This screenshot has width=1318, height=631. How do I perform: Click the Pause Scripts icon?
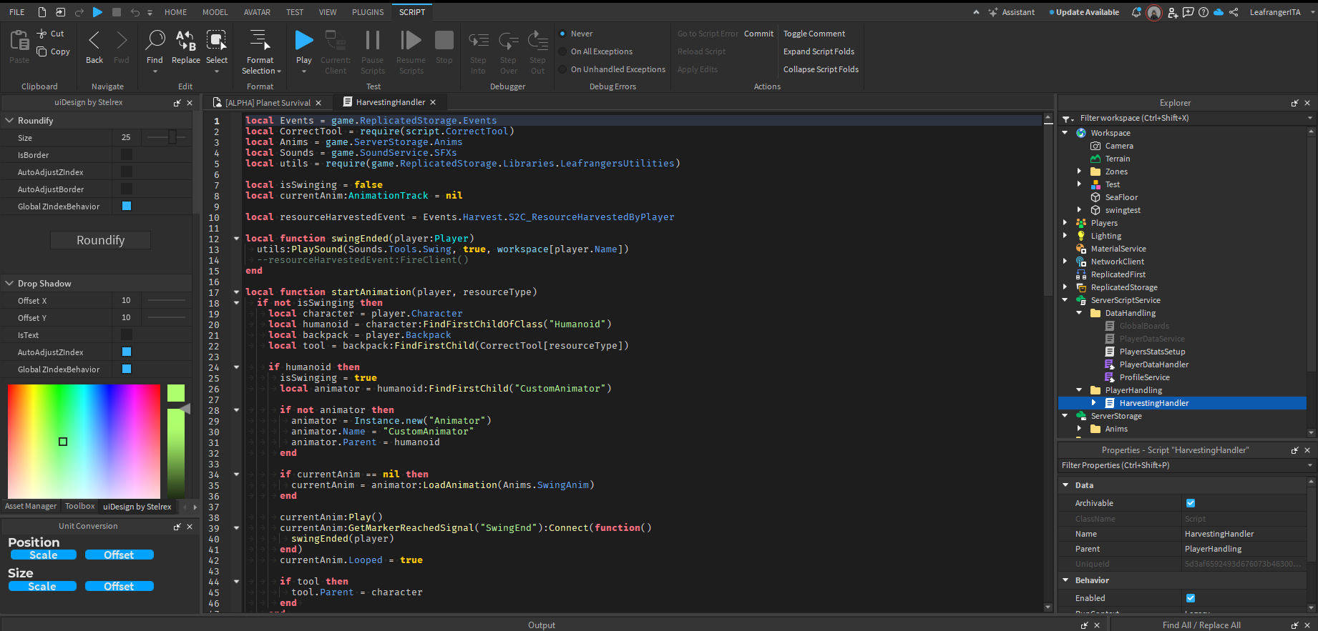pos(372,40)
